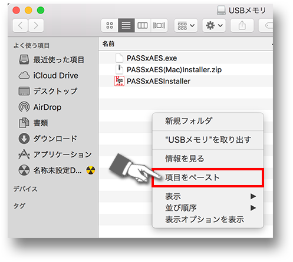Switch to cover flow view
The image size is (293, 262).
[159, 25]
